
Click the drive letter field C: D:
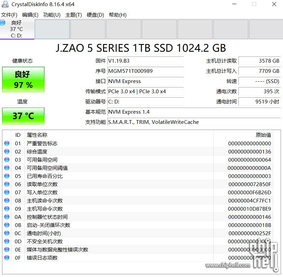pos(146,102)
